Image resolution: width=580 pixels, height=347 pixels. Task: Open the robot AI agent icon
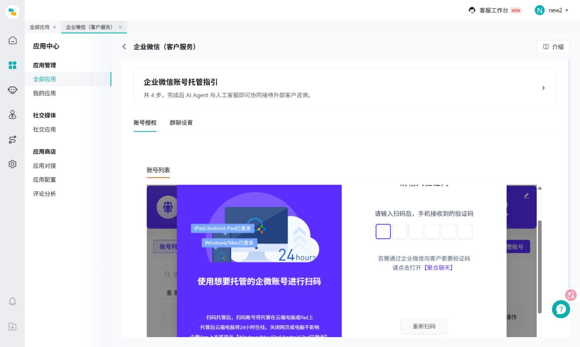point(12,90)
